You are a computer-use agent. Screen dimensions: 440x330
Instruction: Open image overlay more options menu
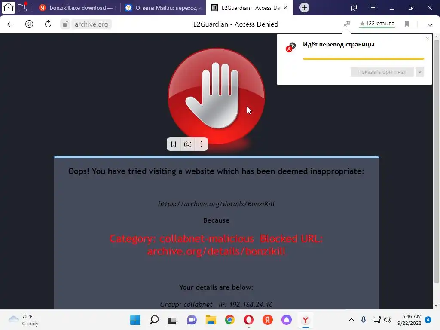(201, 144)
